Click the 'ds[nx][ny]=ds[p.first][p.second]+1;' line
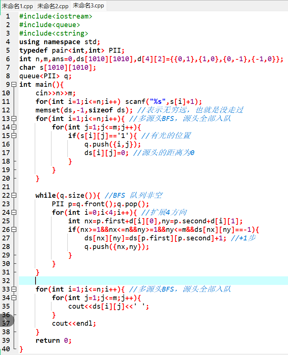The height and width of the screenshot is (355, 288). [x=155, y=238]
